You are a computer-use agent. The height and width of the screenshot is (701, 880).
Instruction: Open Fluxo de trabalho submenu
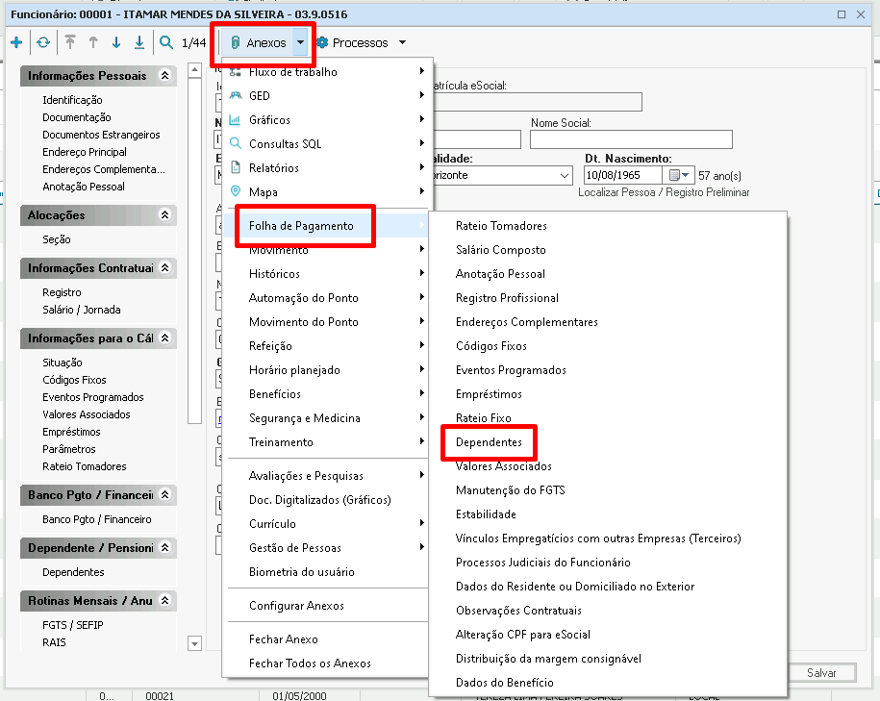[x=327, y=72]
